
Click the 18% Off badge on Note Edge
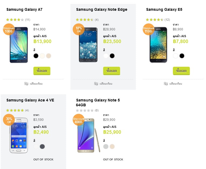click(79, 29)
